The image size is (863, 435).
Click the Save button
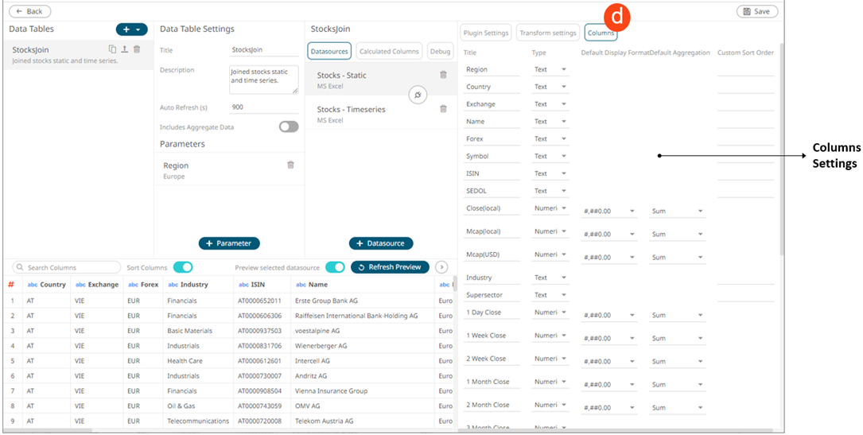[757, 11]
